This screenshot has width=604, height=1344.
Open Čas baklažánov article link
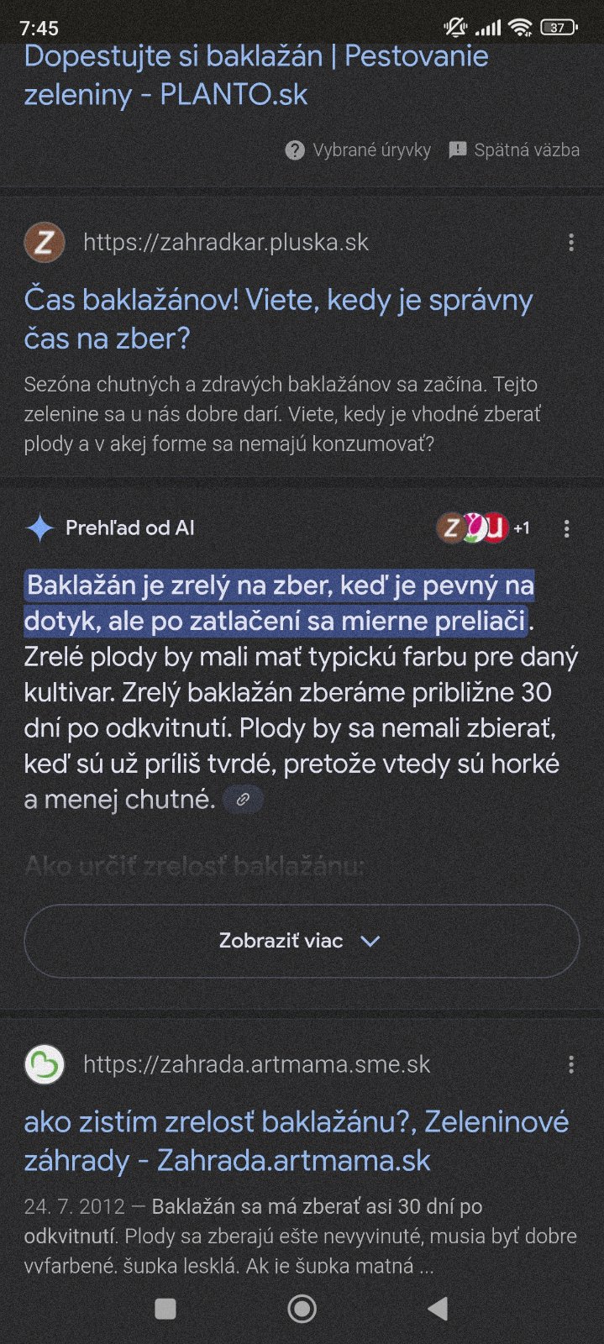278,319
